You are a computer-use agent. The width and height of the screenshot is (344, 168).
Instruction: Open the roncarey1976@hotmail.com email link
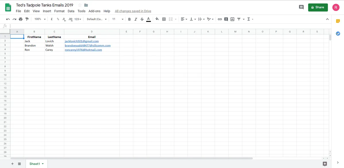coord(83,50)
